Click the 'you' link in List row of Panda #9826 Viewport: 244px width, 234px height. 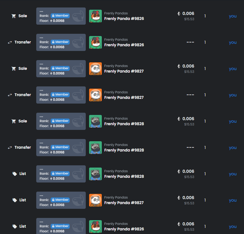233,227
